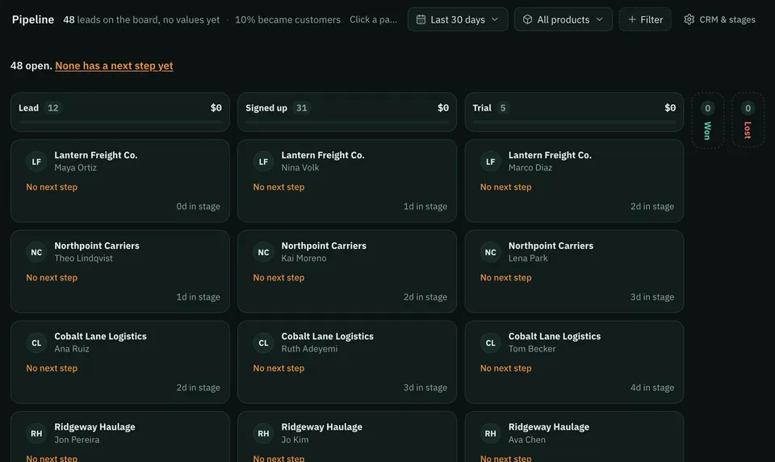Click RH avatar on Ava Chen card
The width and height of the screenshot is (775, 462).
coord(490,433)
